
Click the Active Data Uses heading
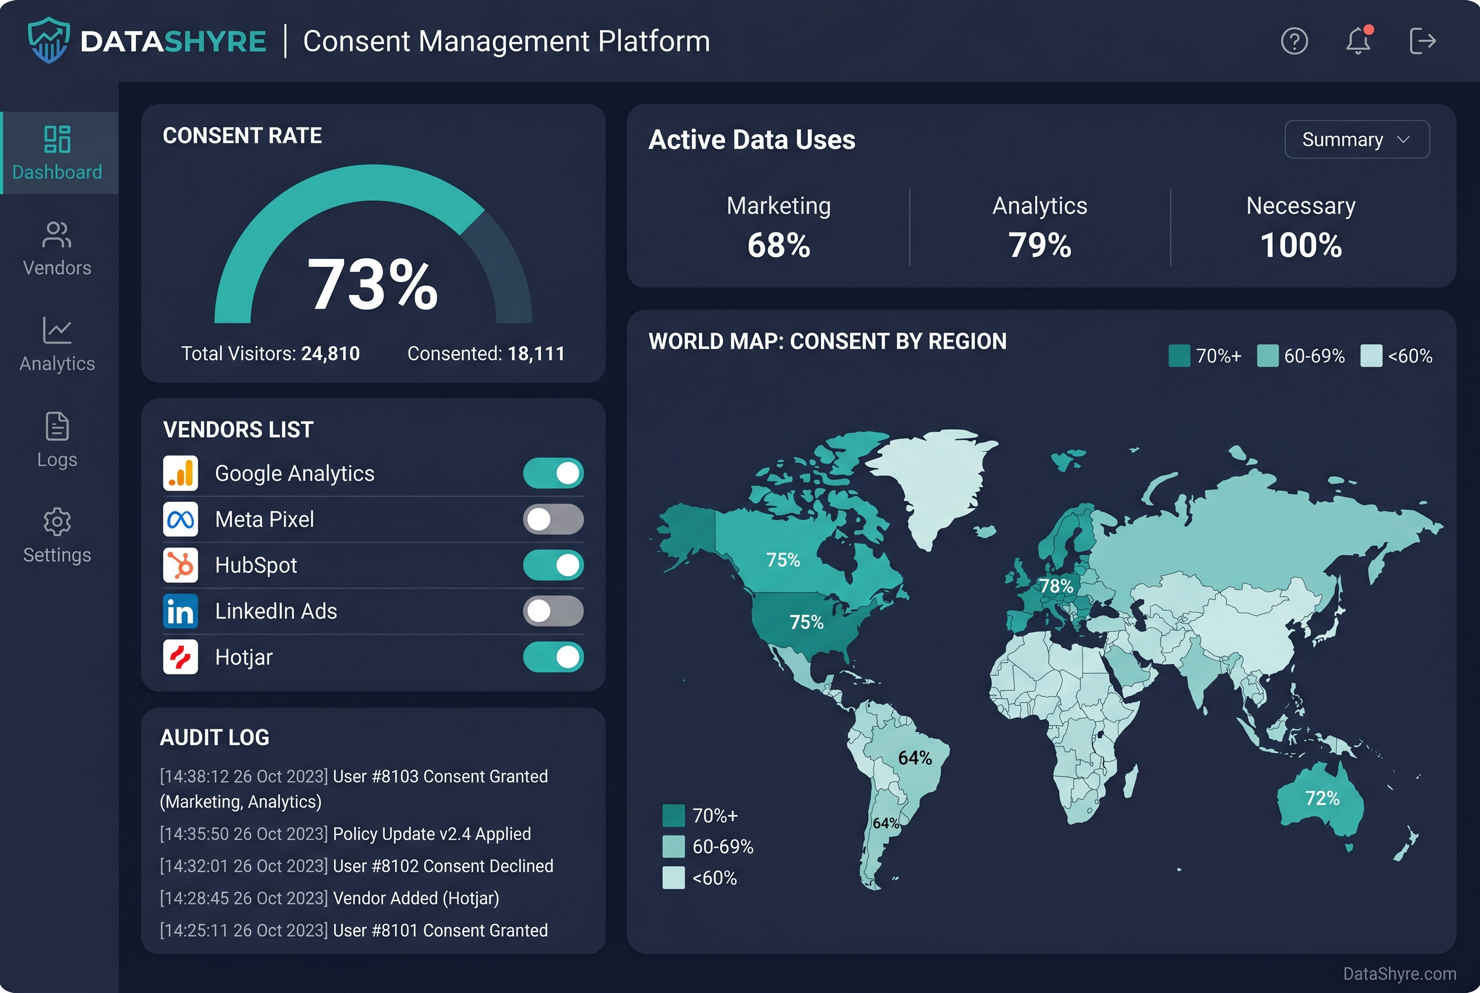pyautogui.click(x=752, y=139)
